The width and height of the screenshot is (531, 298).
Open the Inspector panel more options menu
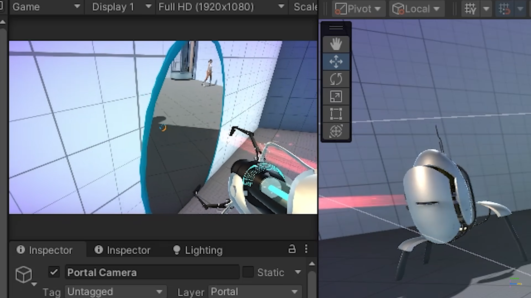coord(306,249)
